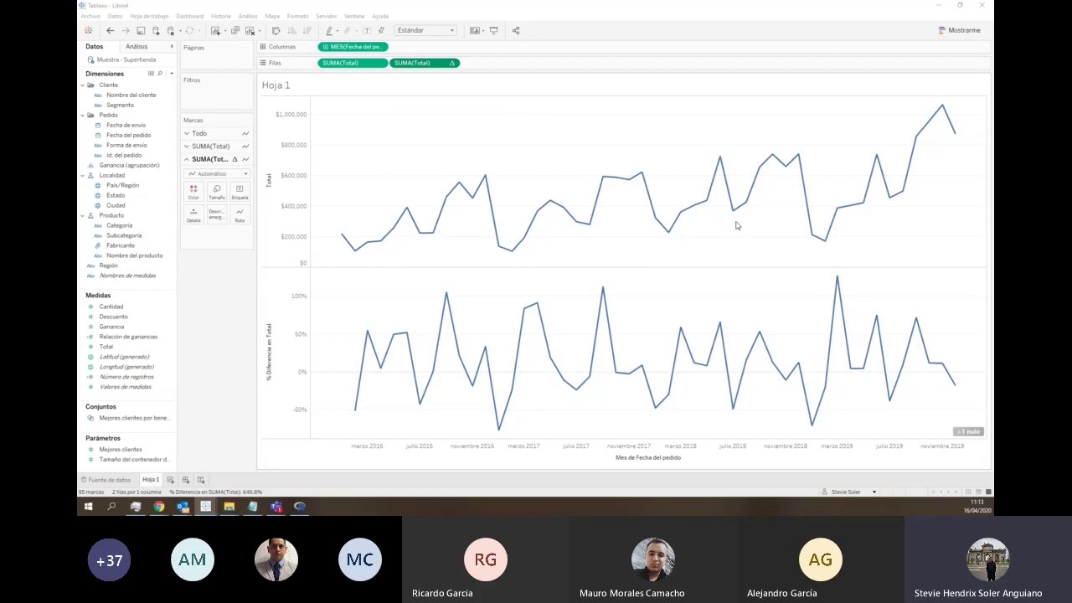Select the Subcategoría dimension
Viewport: 1072px width, 603px height.
click(124, 235)
